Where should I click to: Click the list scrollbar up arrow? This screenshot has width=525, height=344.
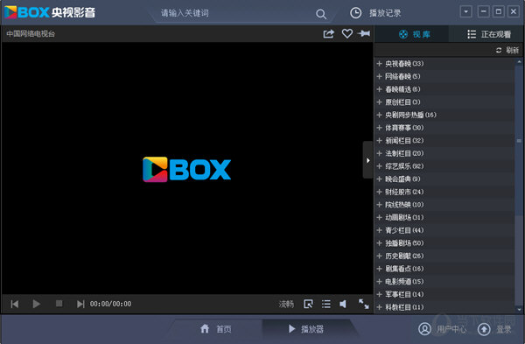pos(519,61)
